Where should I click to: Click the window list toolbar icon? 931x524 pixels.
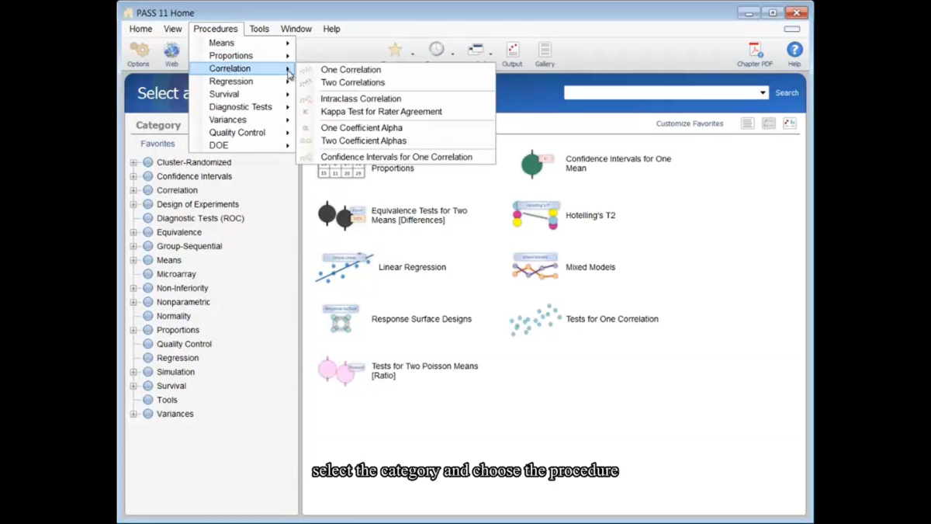[476, 50]
